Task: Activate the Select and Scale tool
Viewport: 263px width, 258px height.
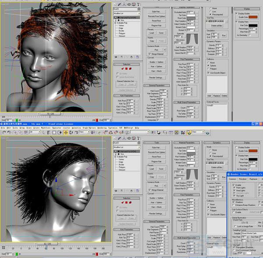Action: click(x=76, y=132)
